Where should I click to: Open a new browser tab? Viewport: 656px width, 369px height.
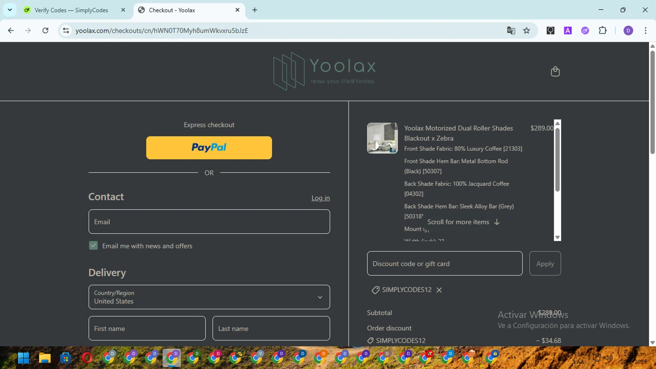(x=255, y=10)
